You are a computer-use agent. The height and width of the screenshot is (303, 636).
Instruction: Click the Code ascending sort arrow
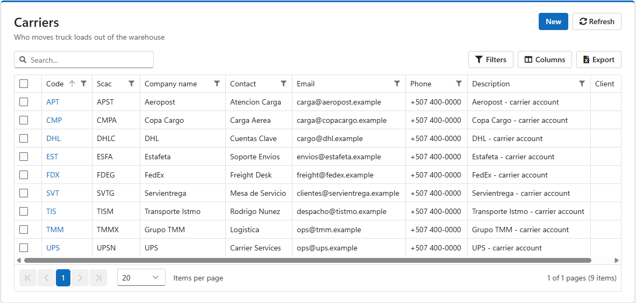(x=72, y=84)
